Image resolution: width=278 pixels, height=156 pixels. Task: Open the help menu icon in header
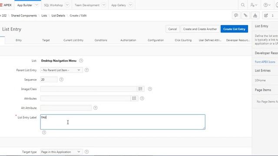[267, 5]
